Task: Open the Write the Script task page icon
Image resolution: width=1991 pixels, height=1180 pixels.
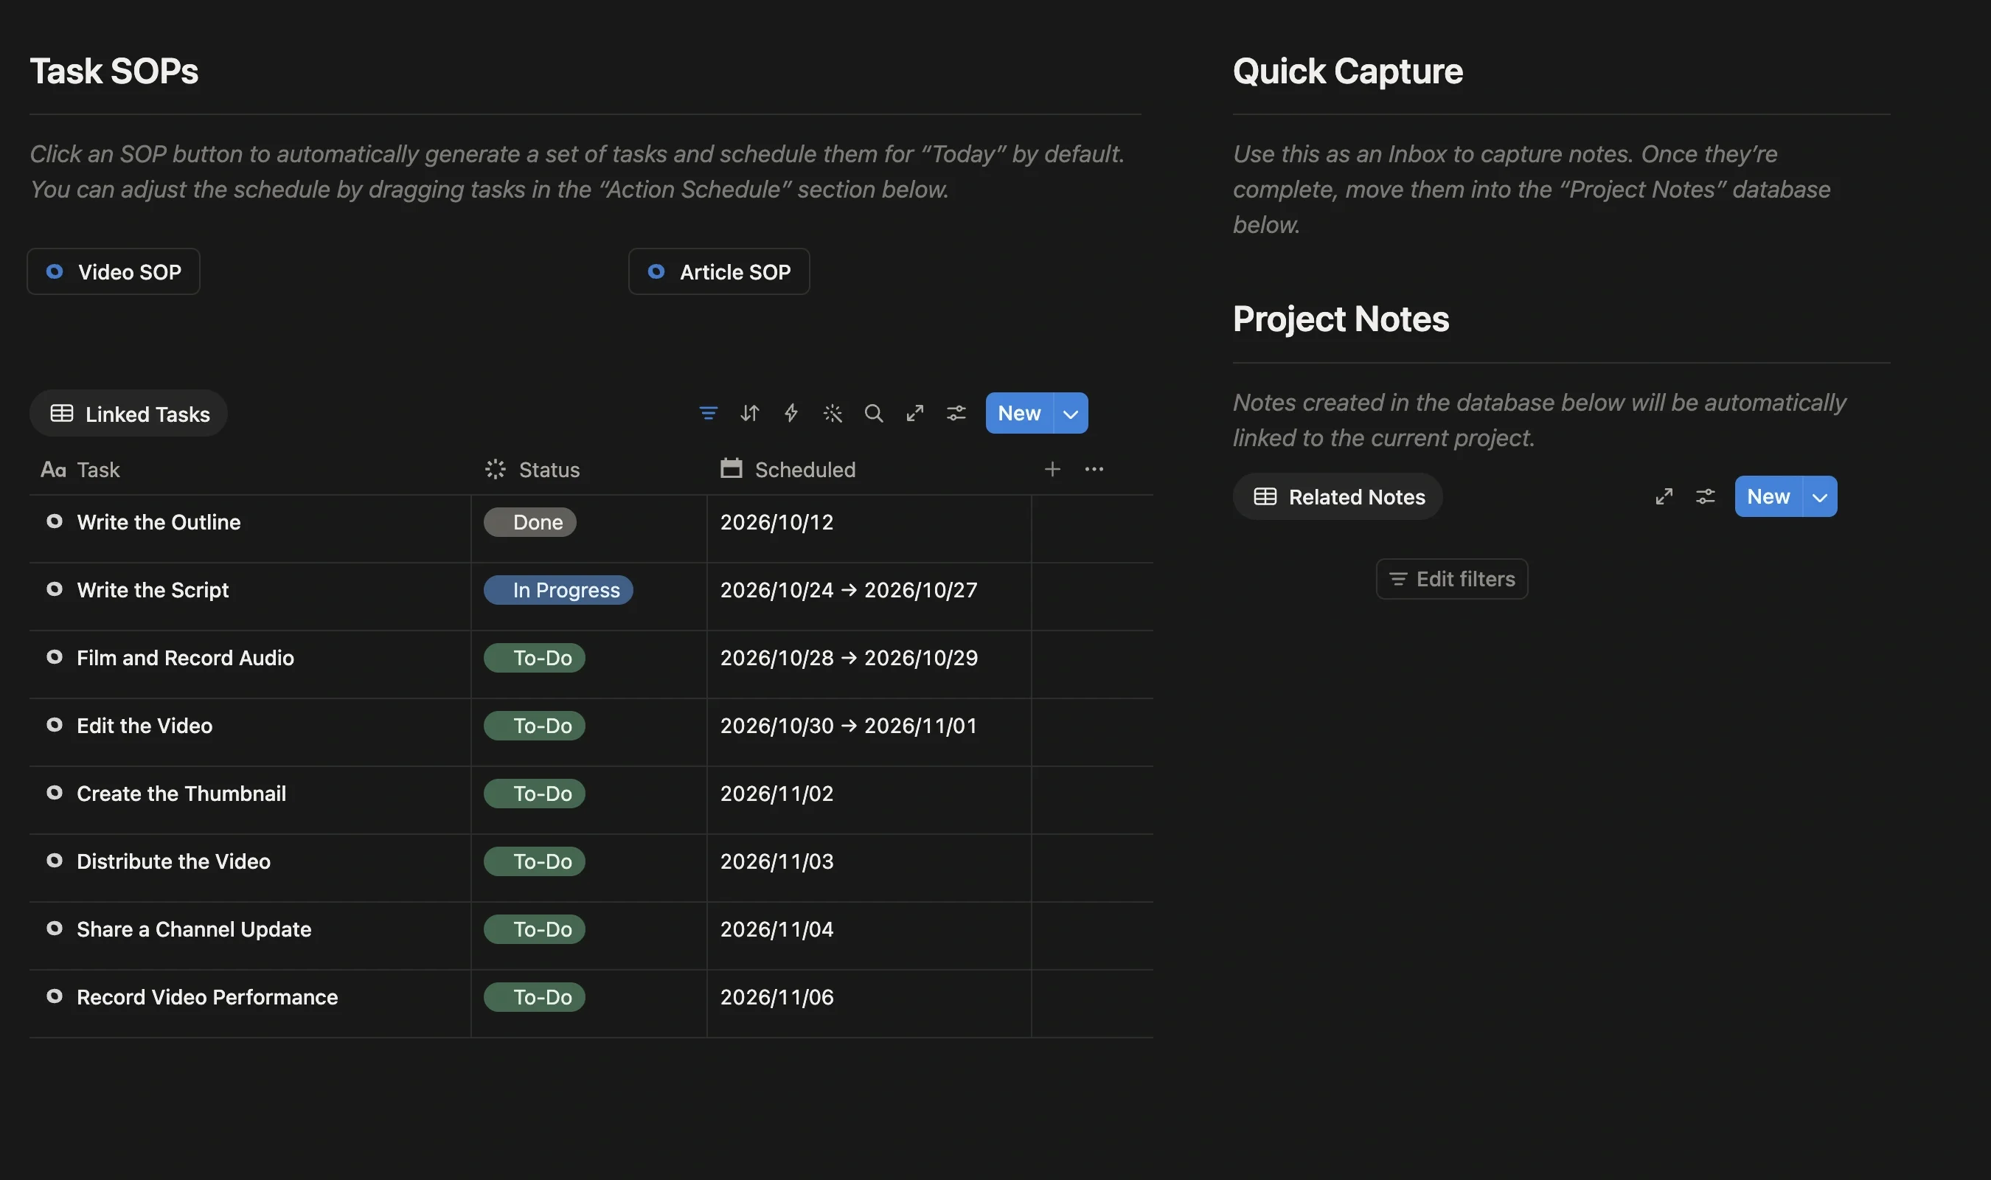Action: coord(55,589)
